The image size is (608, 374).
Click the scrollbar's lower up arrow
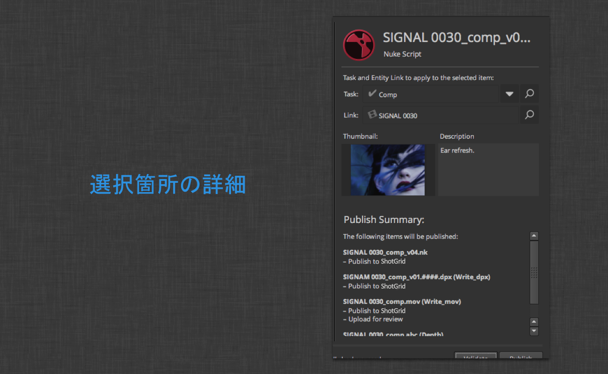tap(534, 322)
